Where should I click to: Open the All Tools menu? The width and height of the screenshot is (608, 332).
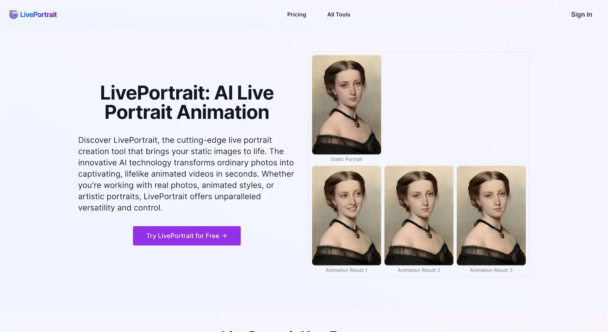(x=338, y=15)
